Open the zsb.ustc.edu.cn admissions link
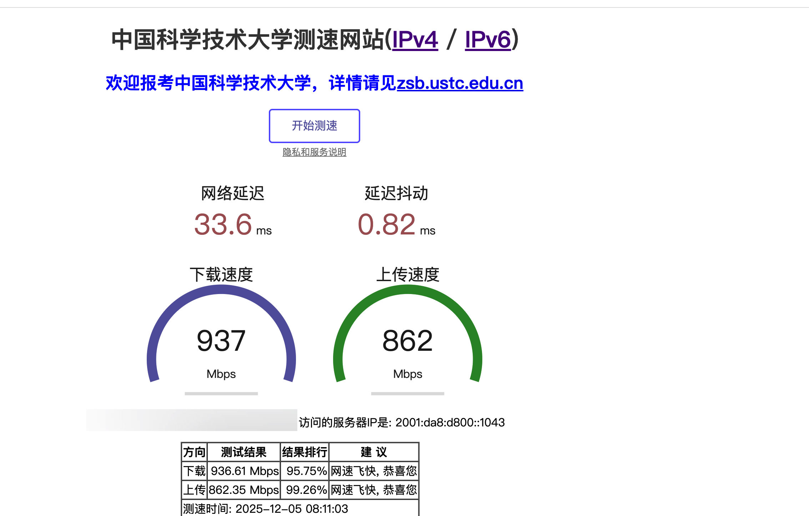This screenshot has width=809, height=516. pos(460,83)
